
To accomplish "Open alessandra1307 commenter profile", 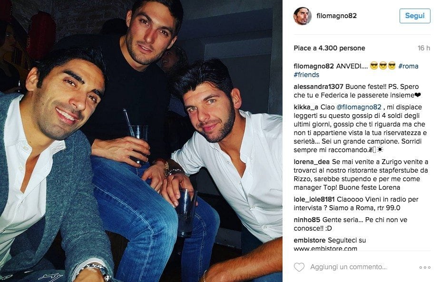I will tap(318, 87).
